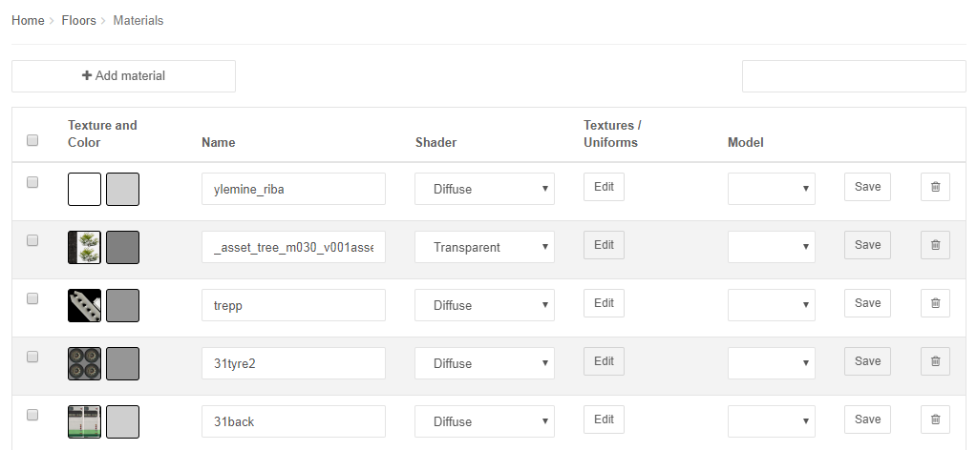Viewport: 977px width, 450px height.
Task: Click the search field at top right
Action: click(854, 76)
